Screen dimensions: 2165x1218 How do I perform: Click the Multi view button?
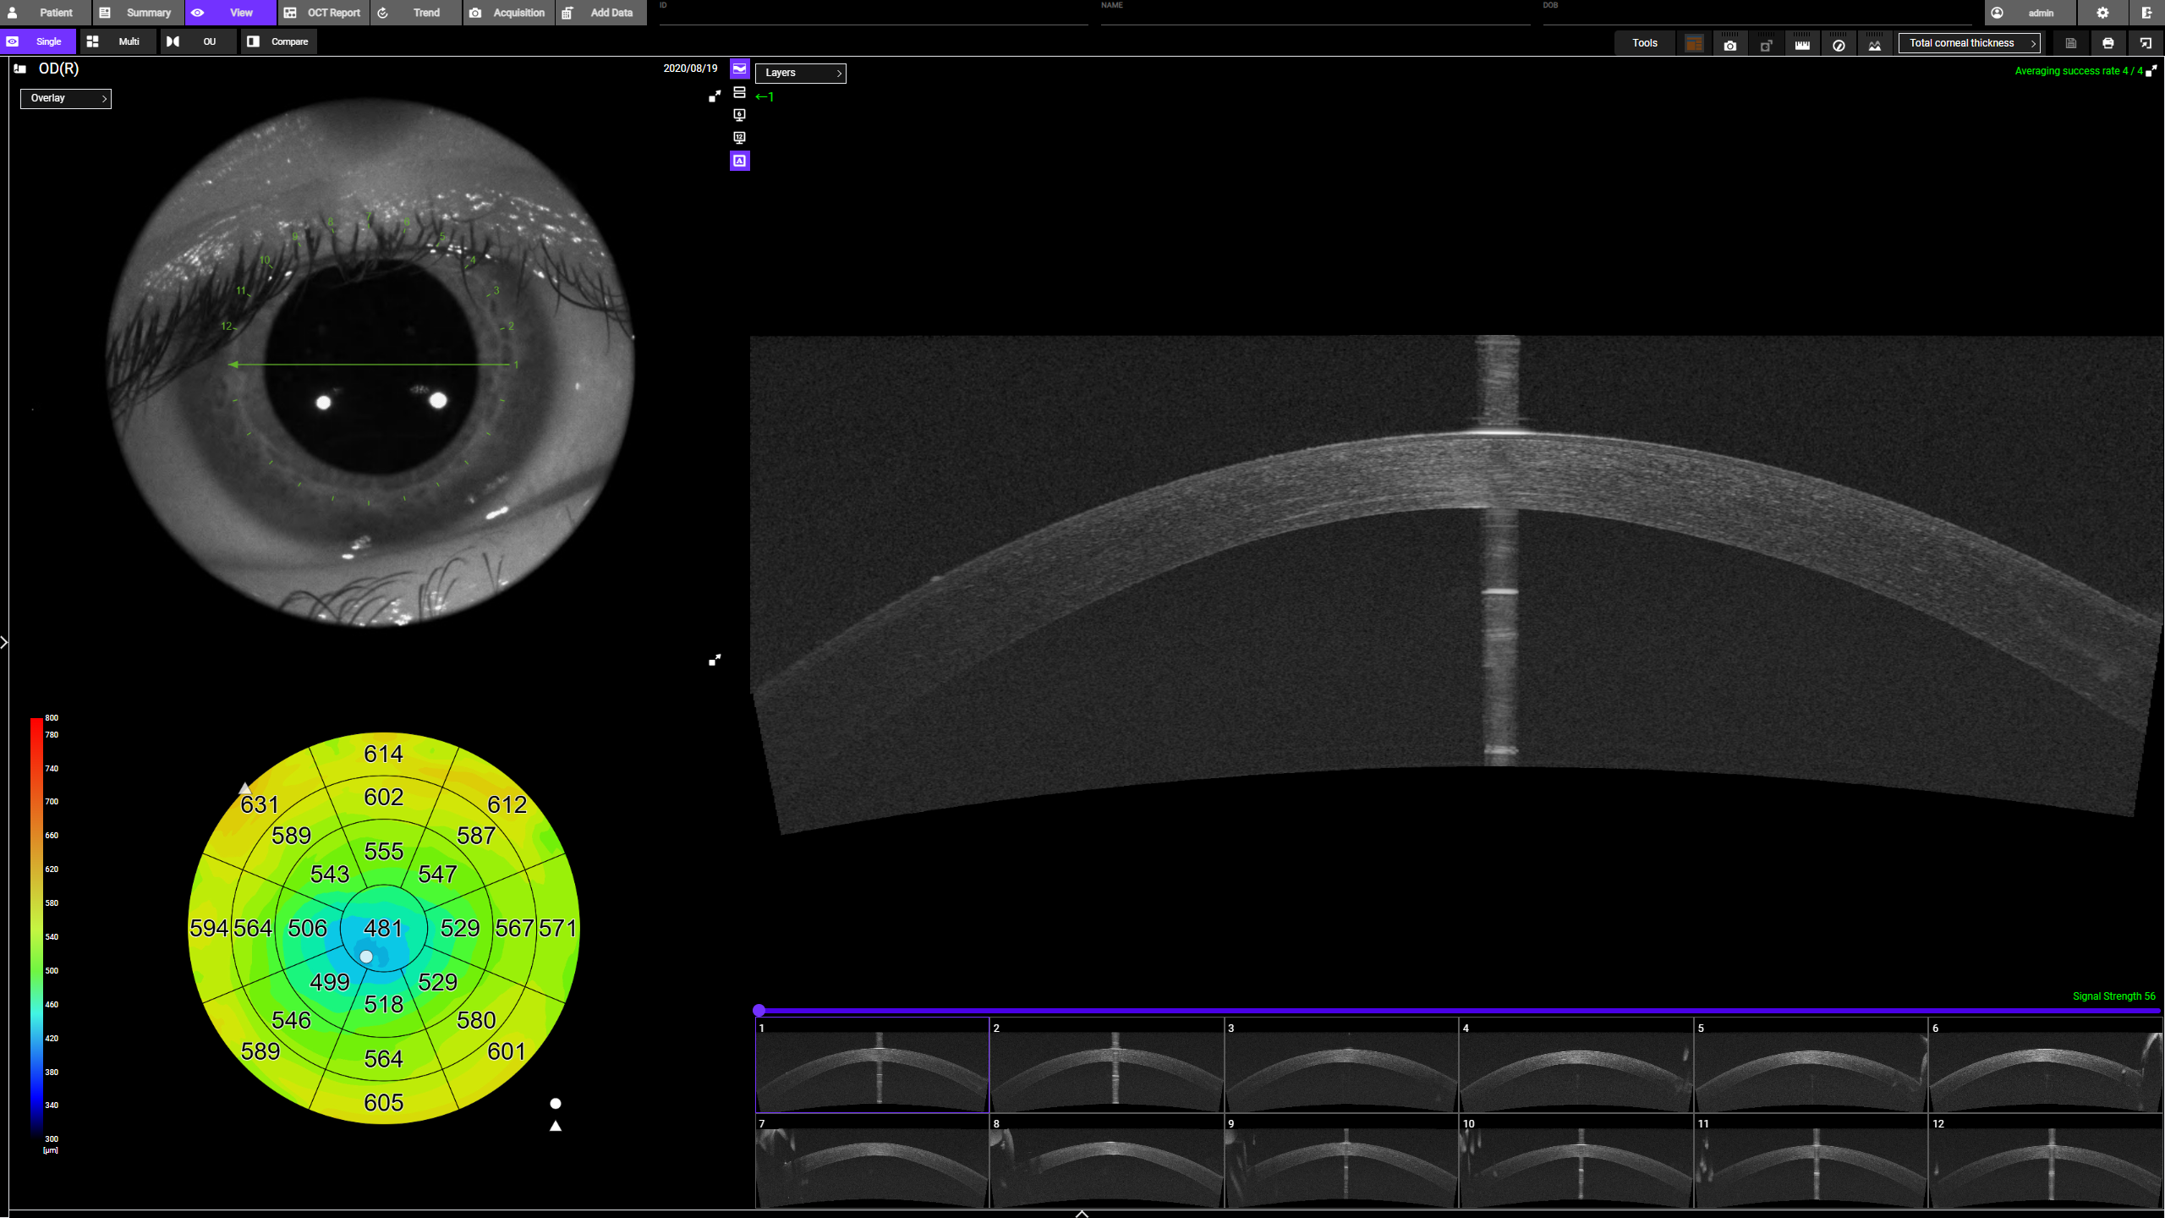[118, 41]
